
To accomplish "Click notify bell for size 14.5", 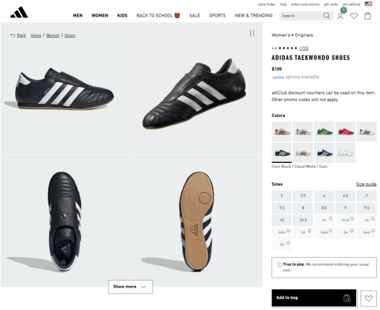I will coord(373,230).
